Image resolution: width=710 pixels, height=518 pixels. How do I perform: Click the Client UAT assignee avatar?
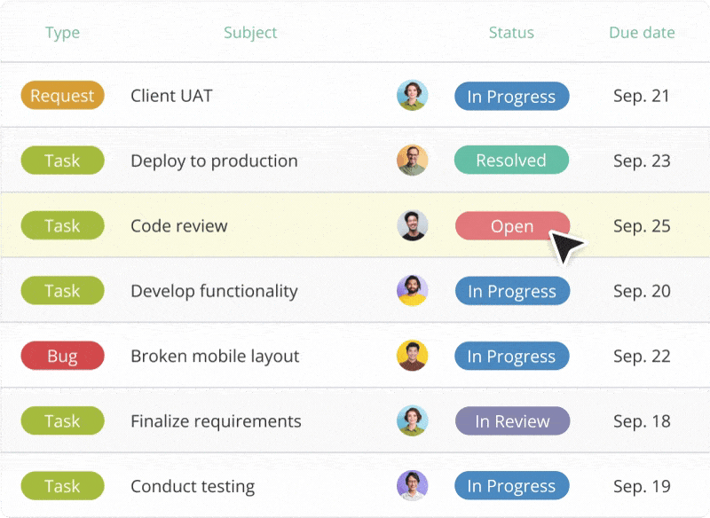coord(412,96)
